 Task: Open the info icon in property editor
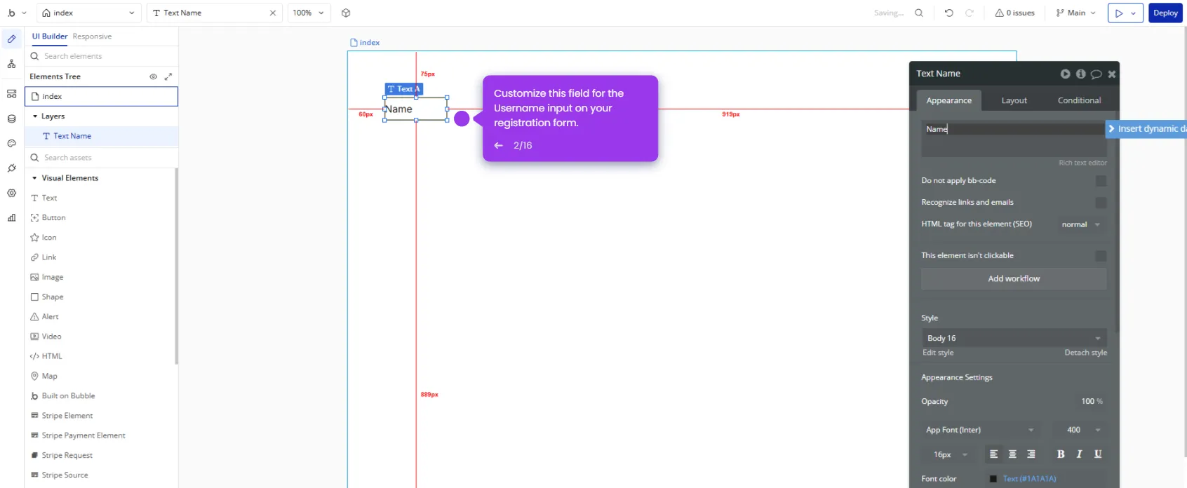point(1081,74)
